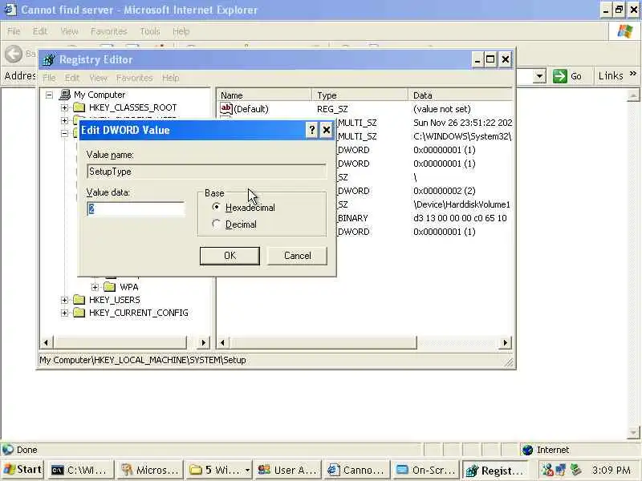642x481 pixels.
Task: Click the Value name field SetupType
Action: point(206,172)
